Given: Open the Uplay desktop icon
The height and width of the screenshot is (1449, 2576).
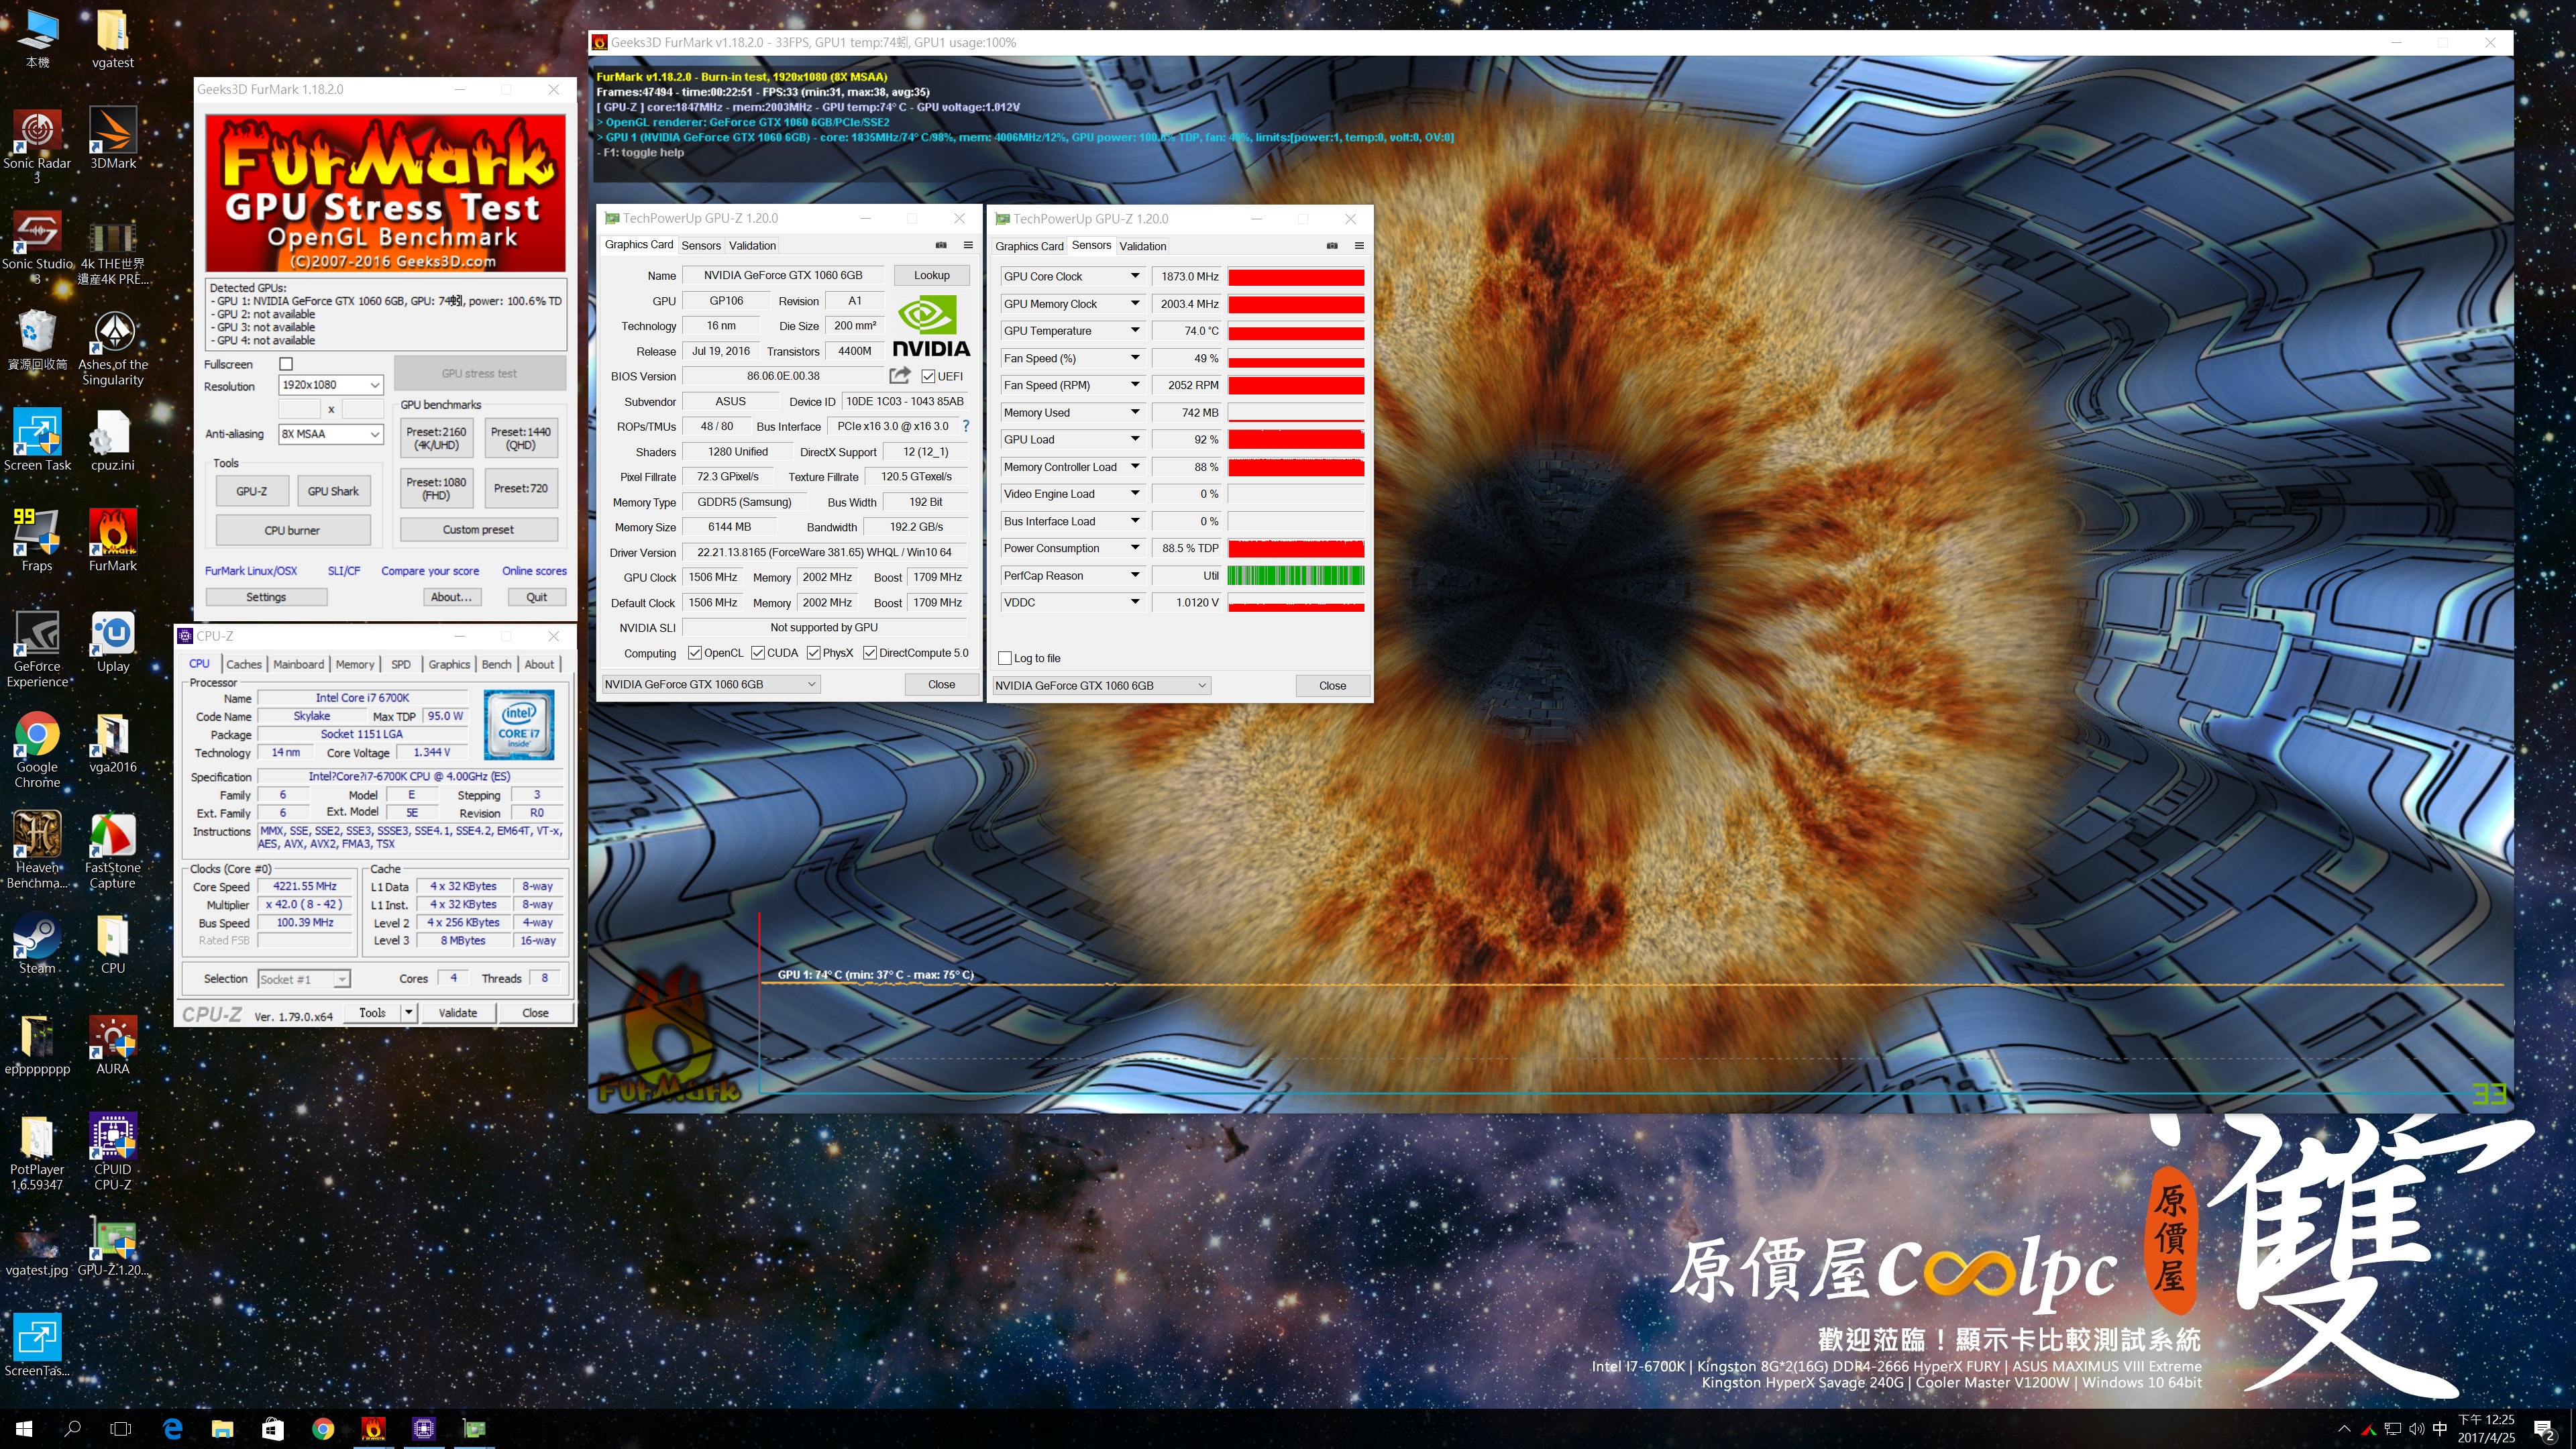Looking at the screenshot, I should [x=113, y=642].
